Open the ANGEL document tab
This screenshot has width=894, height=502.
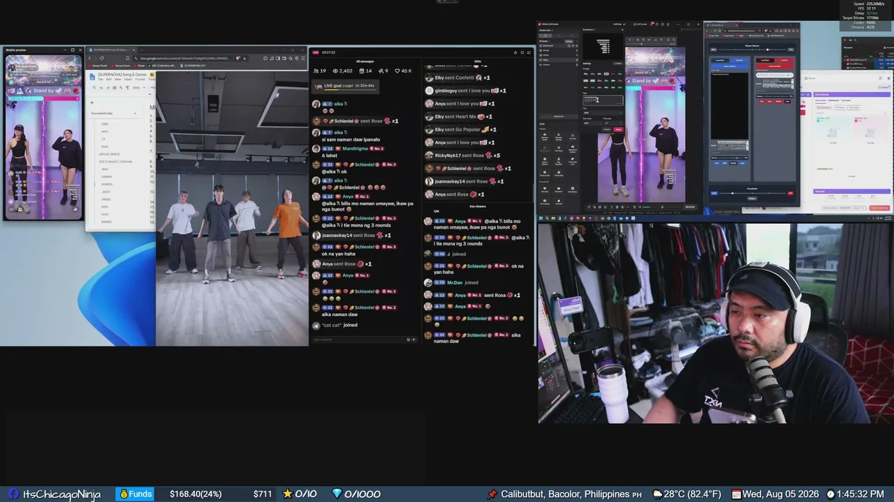tap(106, 199)
